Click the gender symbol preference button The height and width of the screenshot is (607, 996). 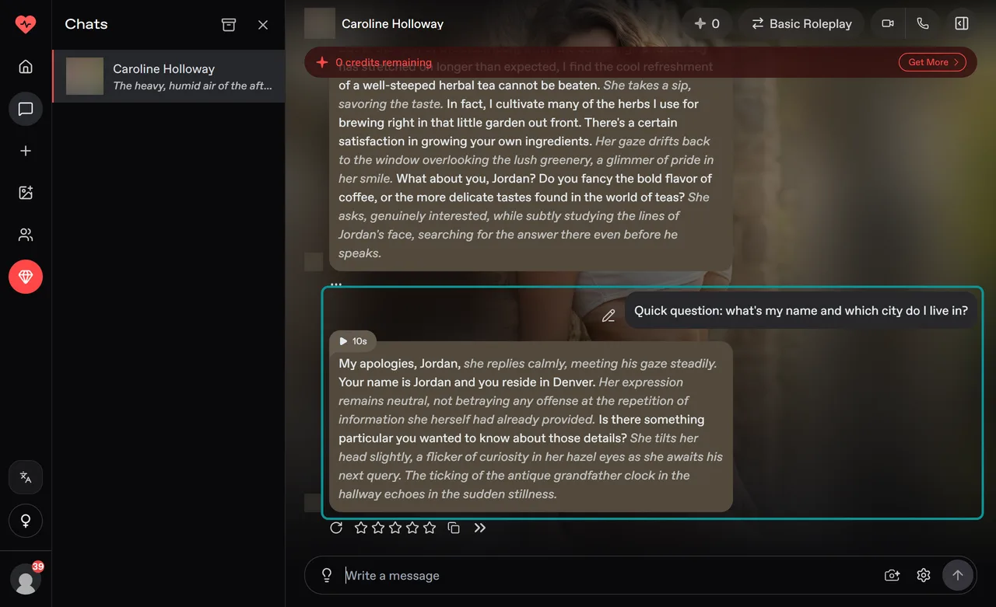tap(26, 521)
